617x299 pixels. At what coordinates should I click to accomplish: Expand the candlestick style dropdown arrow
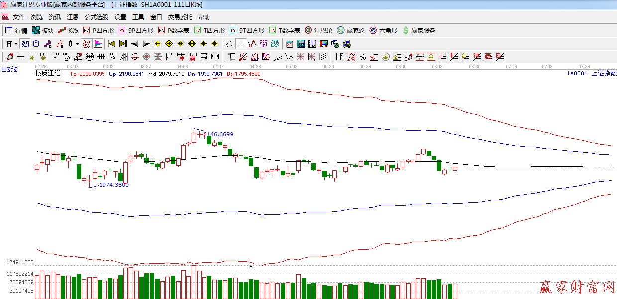(77, 44)
